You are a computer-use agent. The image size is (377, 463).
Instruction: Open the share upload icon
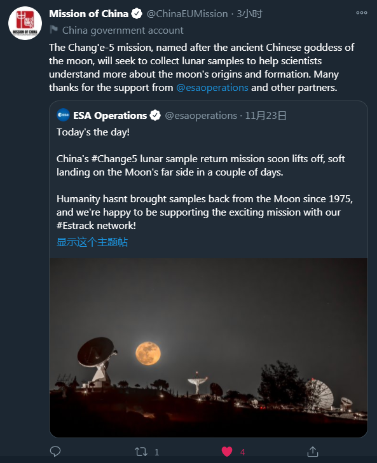pyautogui.click(x=312, y=451)
